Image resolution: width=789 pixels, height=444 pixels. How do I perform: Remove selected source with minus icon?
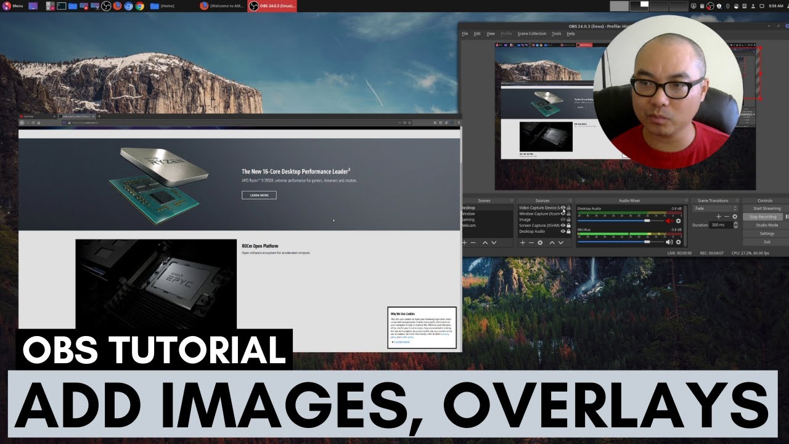[531, 243]
